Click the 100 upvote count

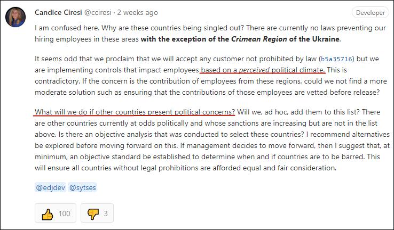(64, 213)
